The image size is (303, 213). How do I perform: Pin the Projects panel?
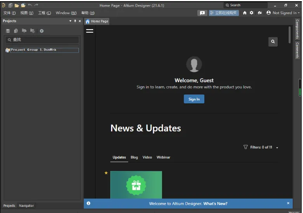tap(75, 21)
